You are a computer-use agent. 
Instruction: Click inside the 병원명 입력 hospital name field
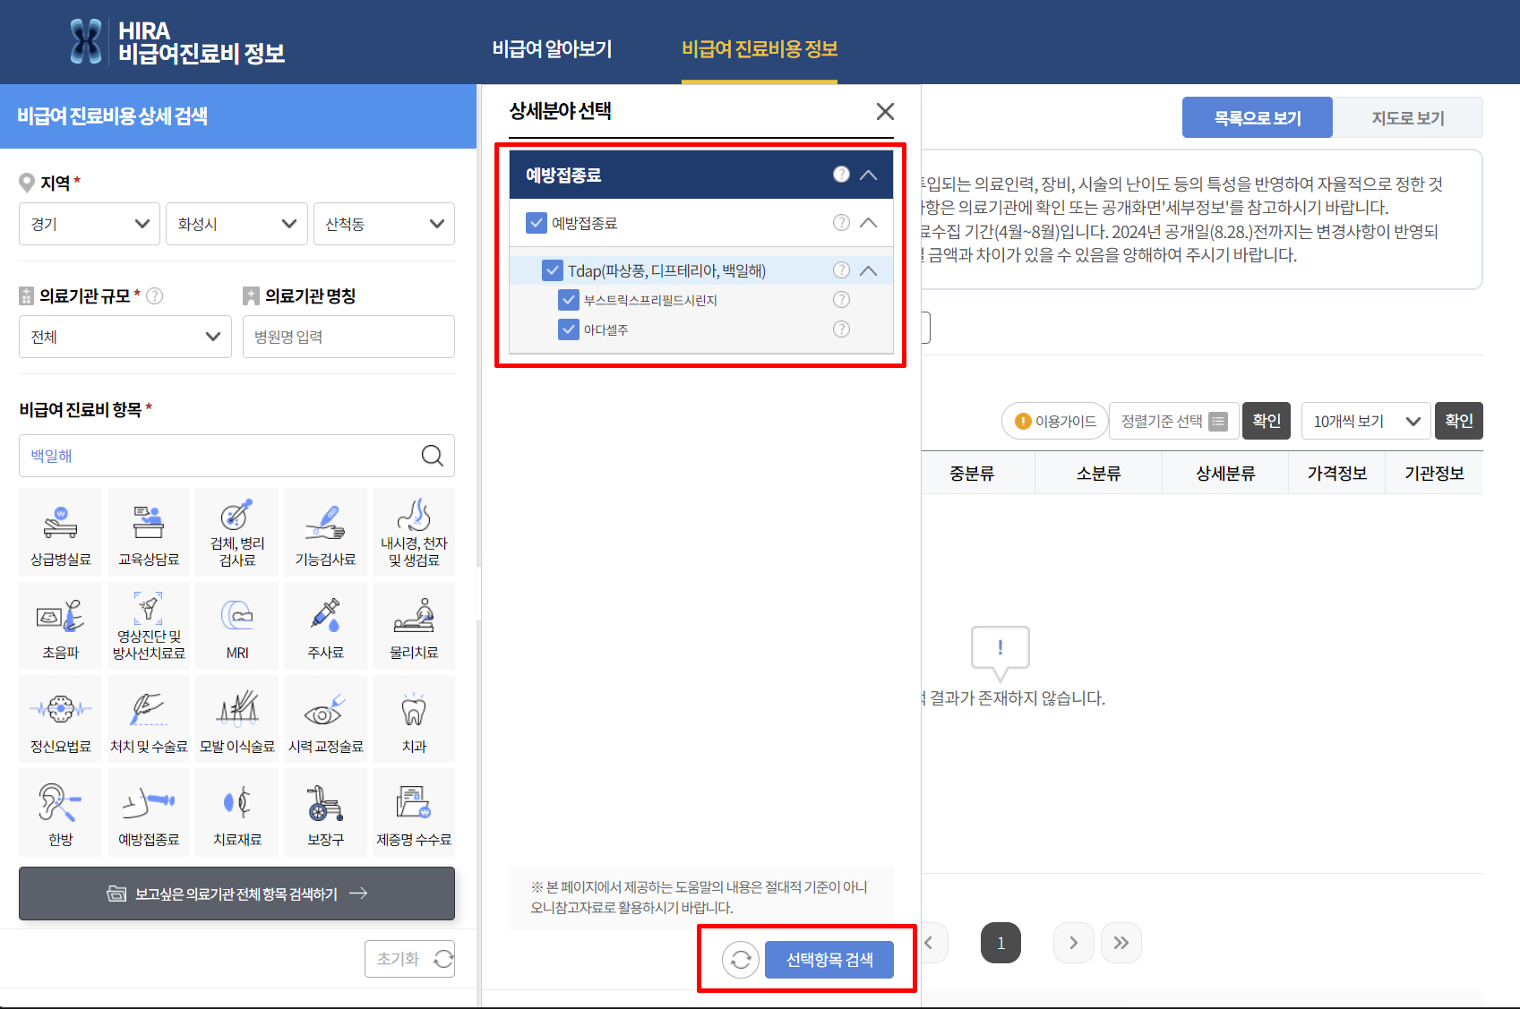pyautogui.click(x=348, y=336)
